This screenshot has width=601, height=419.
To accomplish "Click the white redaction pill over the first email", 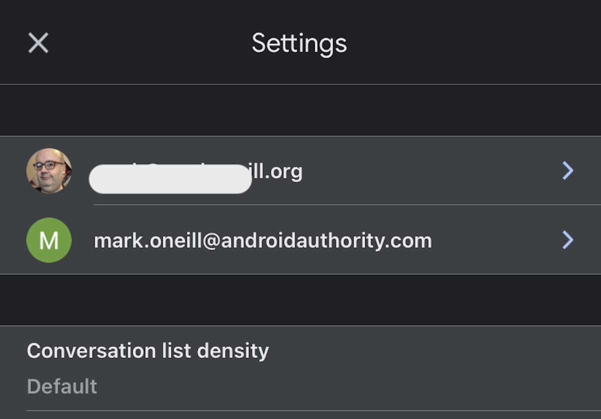I will click(170, 179).
